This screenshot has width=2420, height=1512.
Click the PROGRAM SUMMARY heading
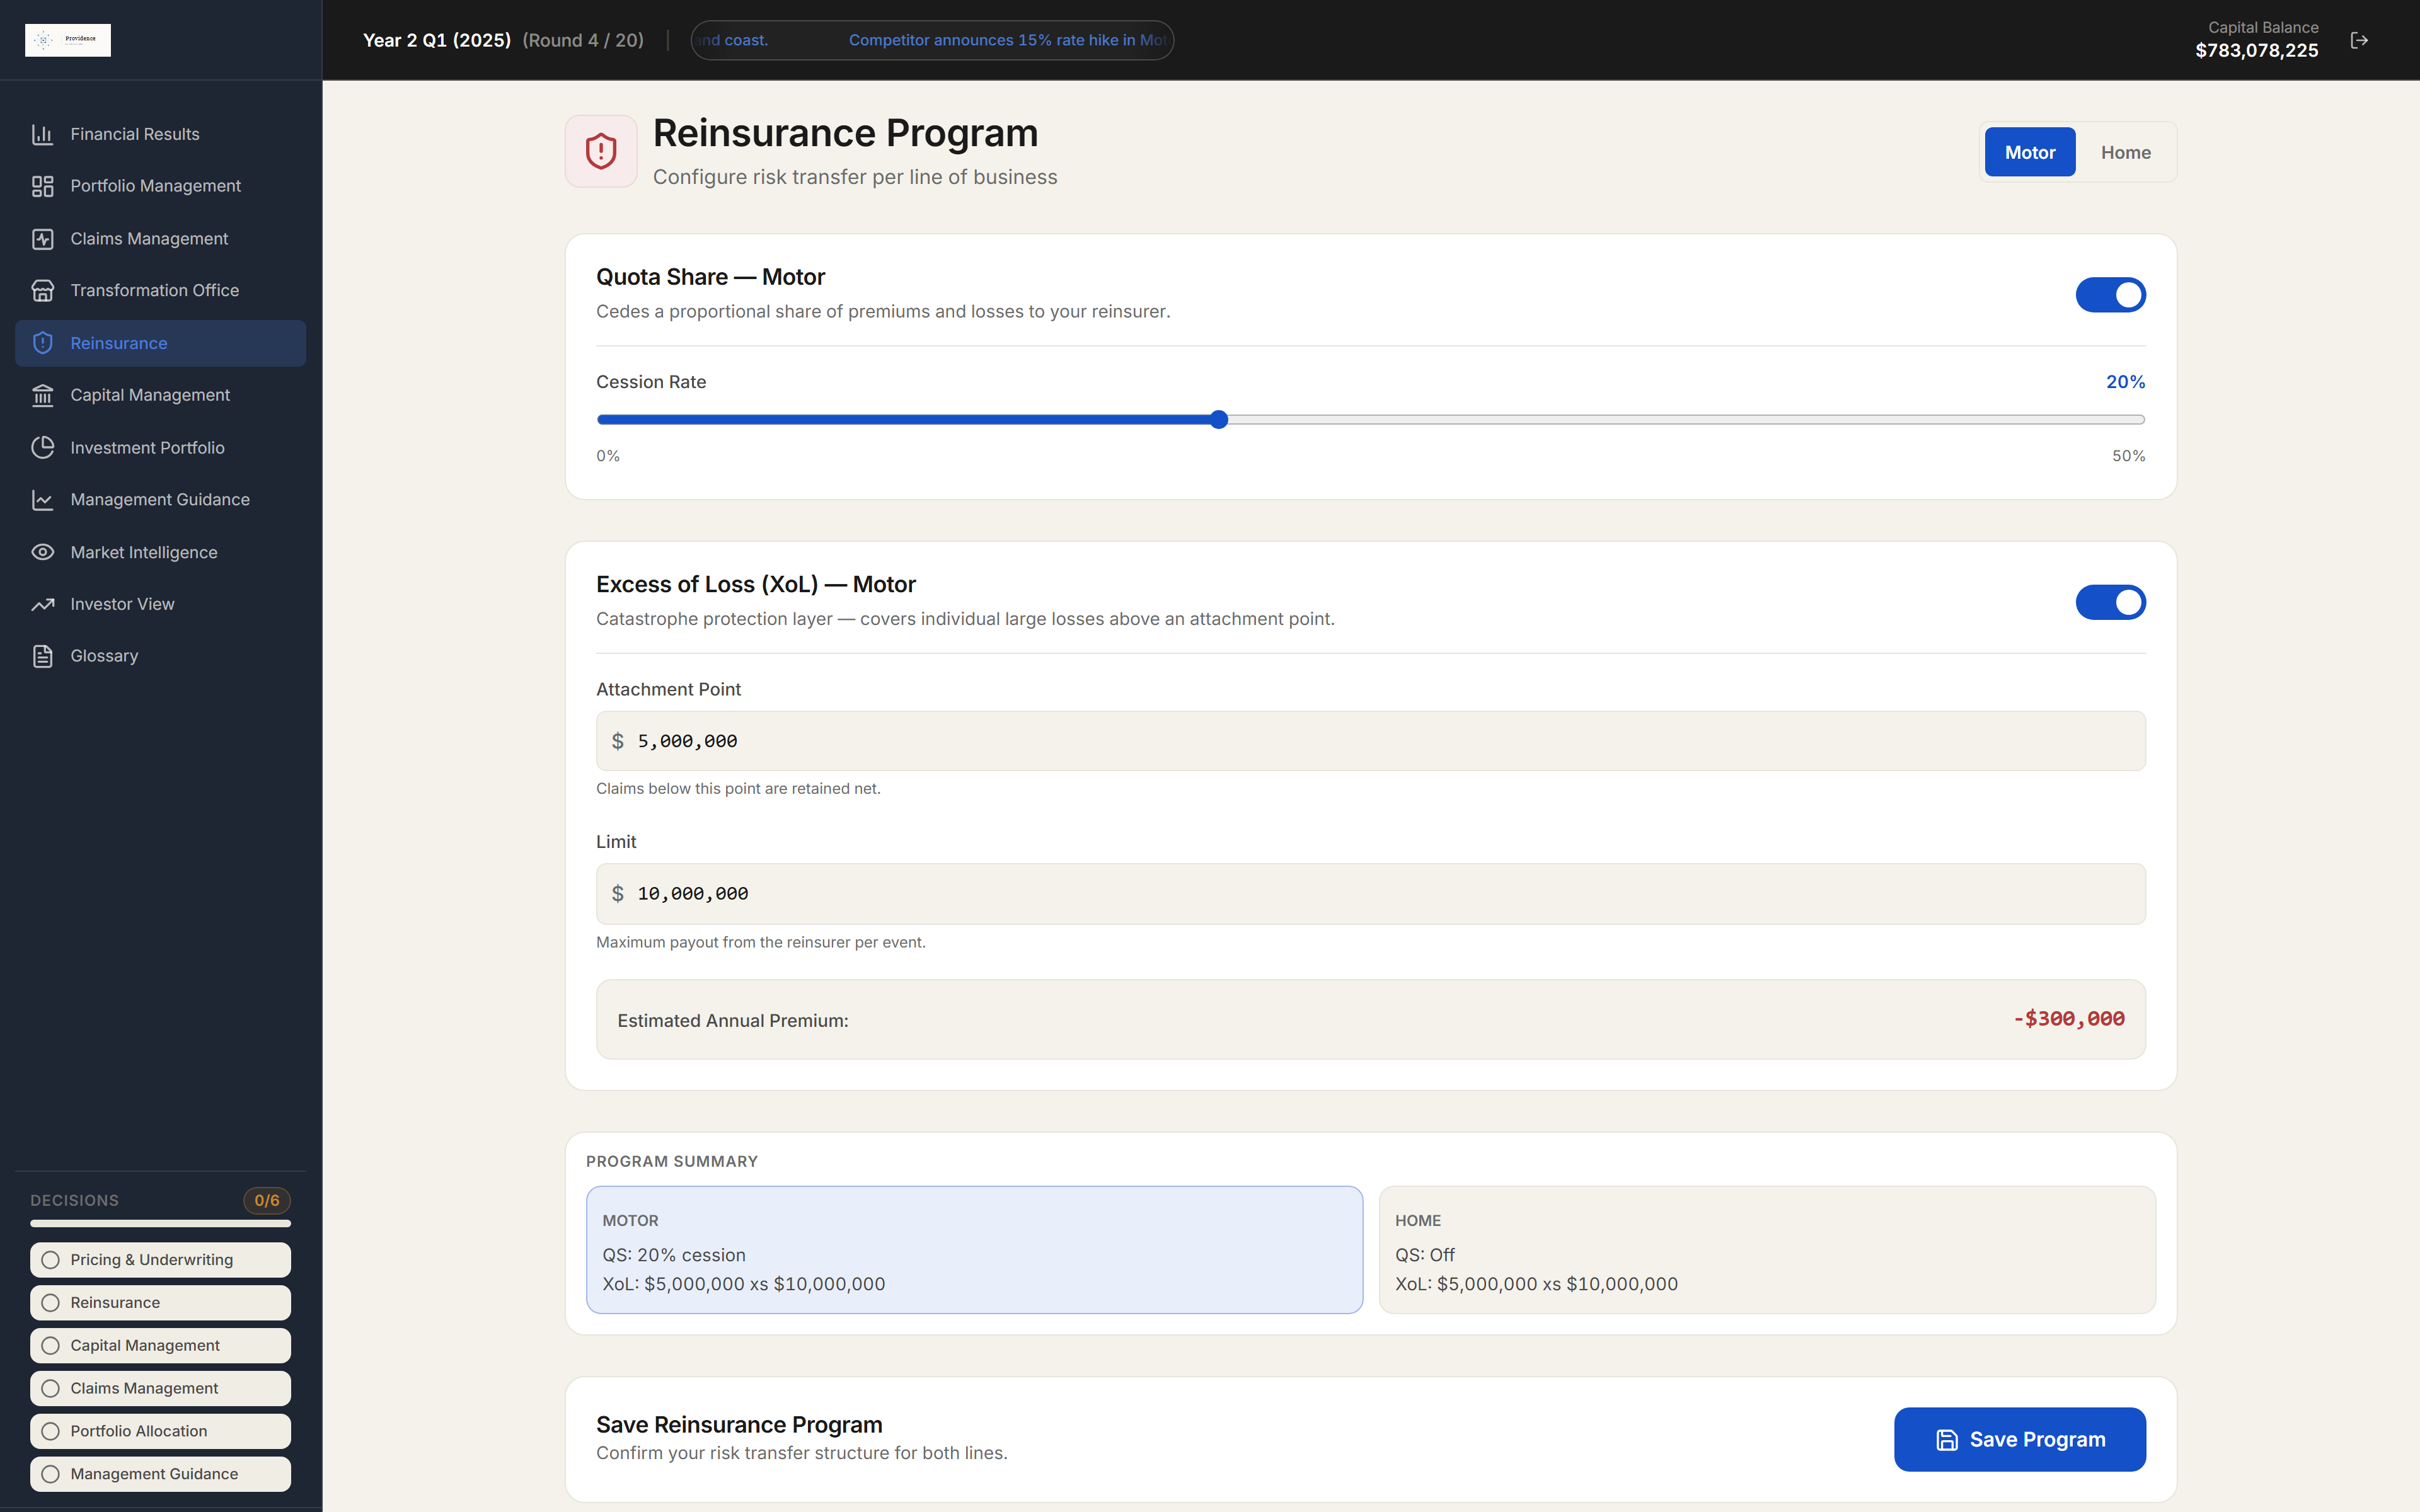coord(672,1161)
